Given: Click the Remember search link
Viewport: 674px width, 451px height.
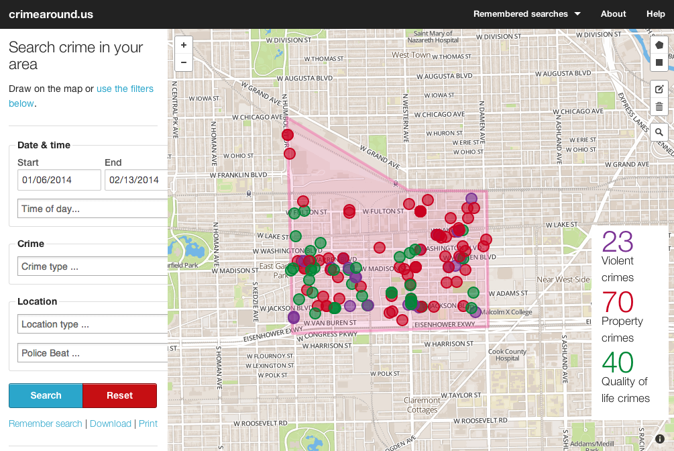Looking at the screenshot, I should [45, 423].
